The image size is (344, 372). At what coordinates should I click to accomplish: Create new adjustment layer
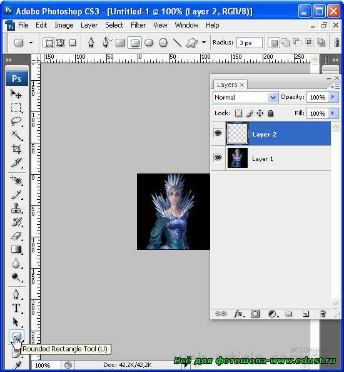[x=273, y=314]
